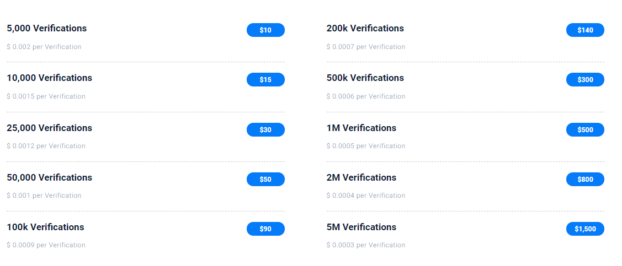Select the $15 pricing button
622x266 pixels.
point(265,80)
